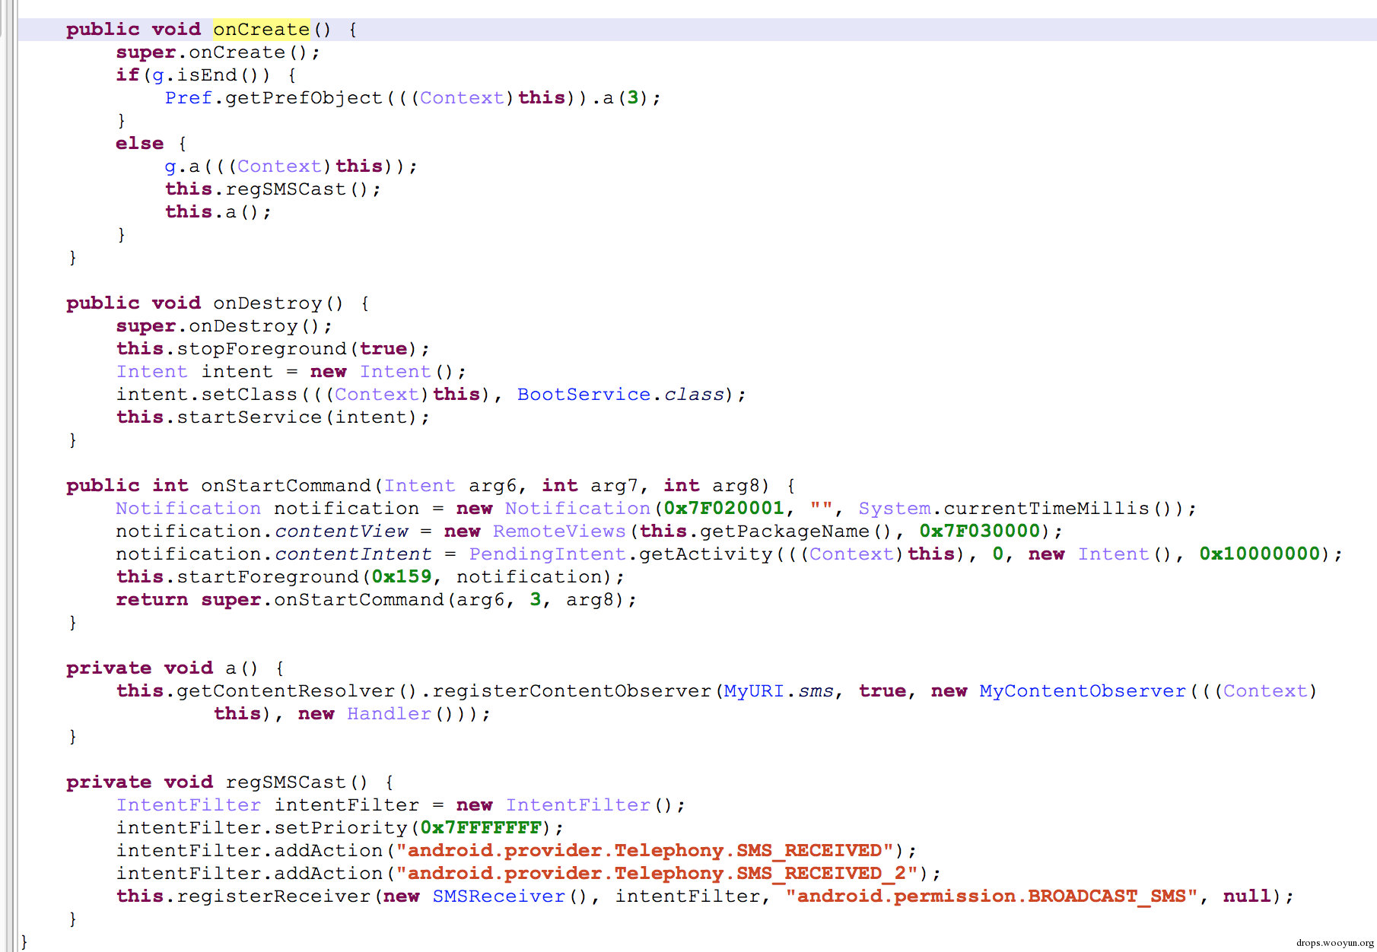This screenshot has width=1377, height=952.
Task: Click MyURI class reference
Action: (754, 691)
